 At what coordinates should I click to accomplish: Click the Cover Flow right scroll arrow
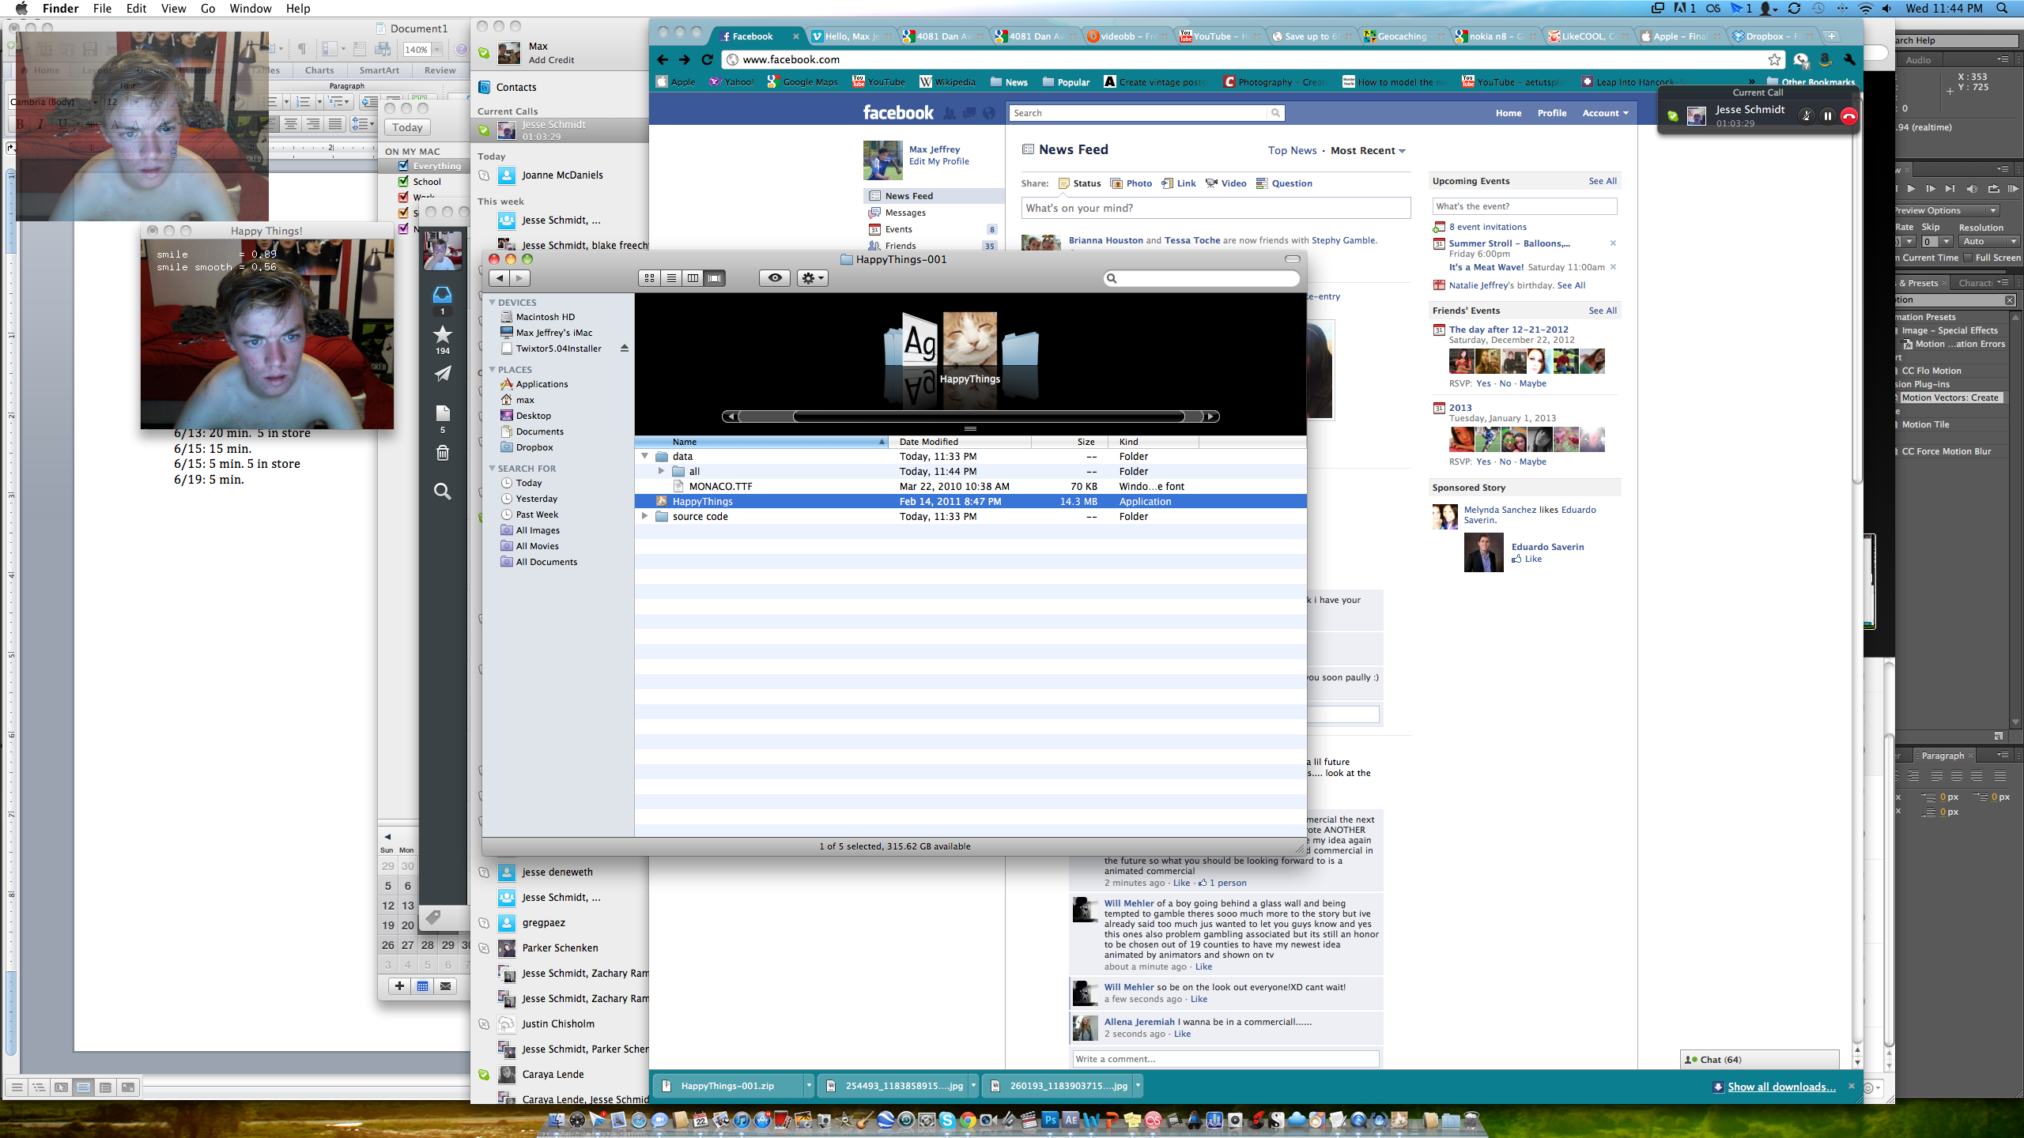pos(1211,416)
